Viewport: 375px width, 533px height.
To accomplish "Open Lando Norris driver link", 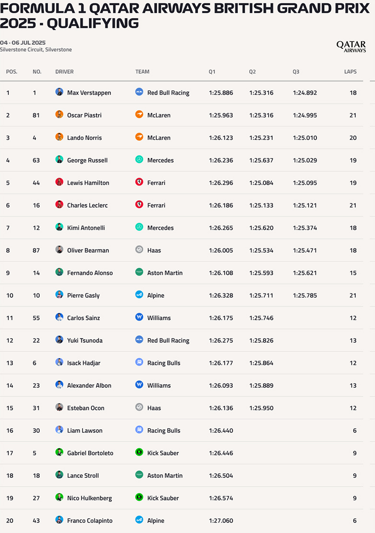I will click(x=84, y=137).
